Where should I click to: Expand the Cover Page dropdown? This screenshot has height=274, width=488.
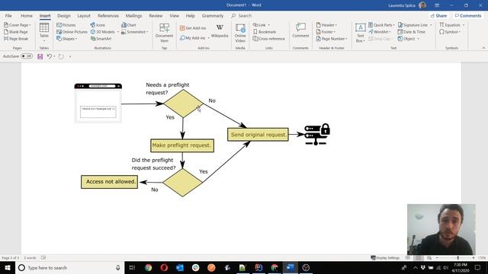[30, 25]
